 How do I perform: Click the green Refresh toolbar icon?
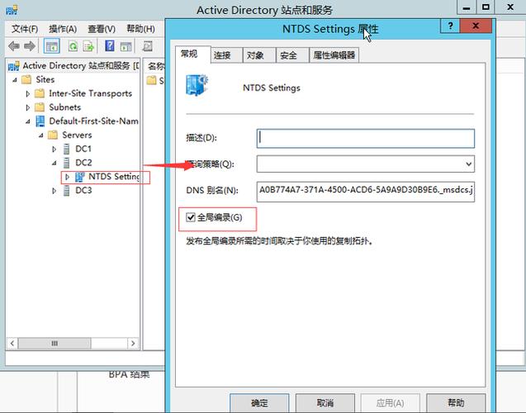[73, 46]
